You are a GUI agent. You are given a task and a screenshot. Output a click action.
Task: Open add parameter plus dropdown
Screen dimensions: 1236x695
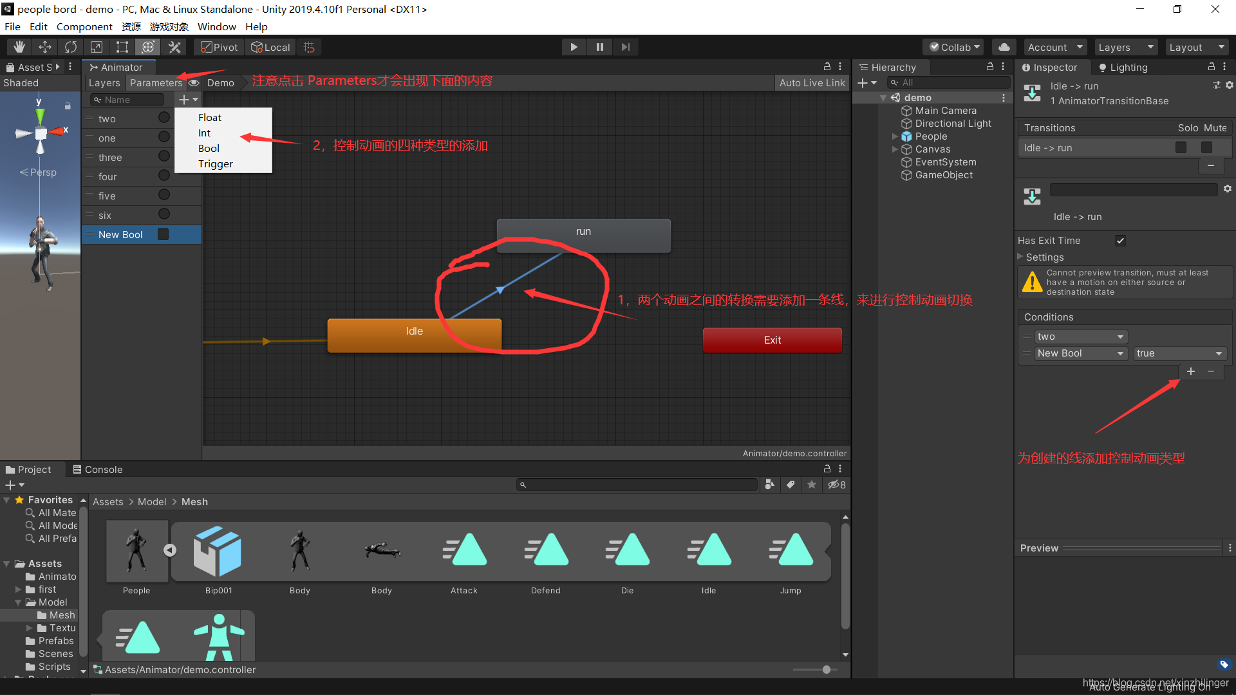(x=189, y=100)
